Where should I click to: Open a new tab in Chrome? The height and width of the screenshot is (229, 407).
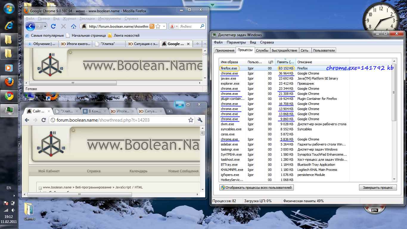coord(170,111)
